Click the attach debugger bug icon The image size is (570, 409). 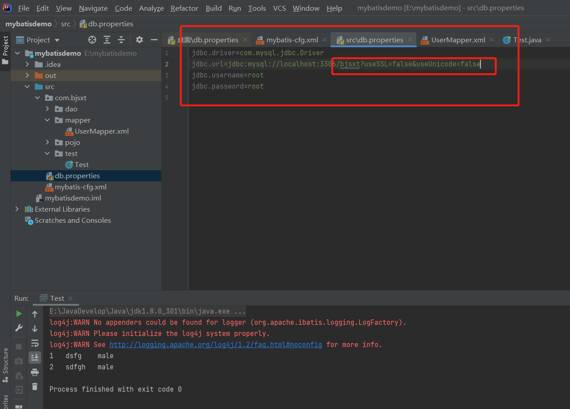pos(19,376)
